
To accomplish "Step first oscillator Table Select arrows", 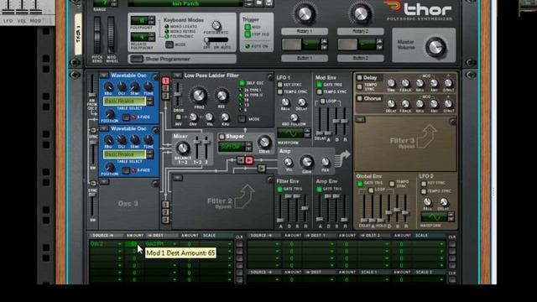I will [149, 101].
